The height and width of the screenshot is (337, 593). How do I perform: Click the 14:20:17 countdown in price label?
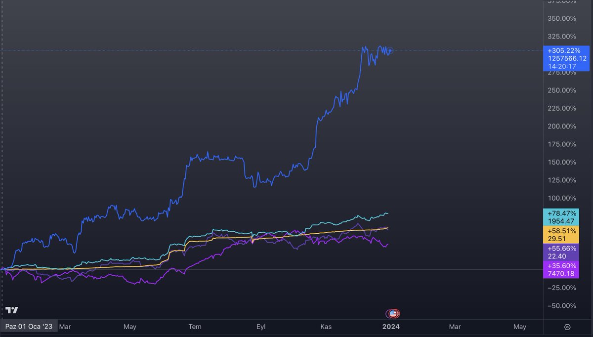pyautogui.click(x=562, y=67)
